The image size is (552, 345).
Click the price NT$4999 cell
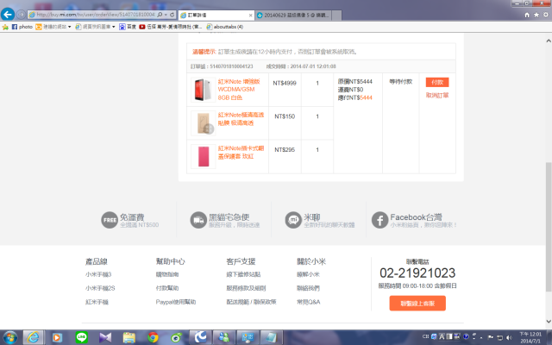coord(285,83)
